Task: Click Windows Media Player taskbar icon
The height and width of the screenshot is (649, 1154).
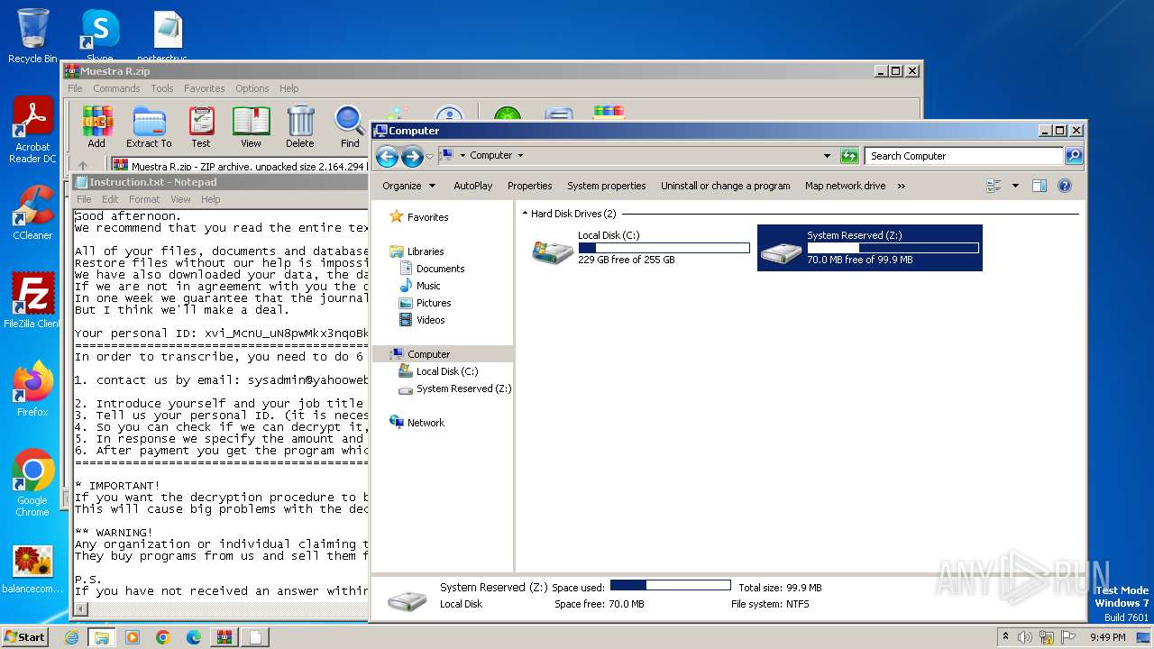Action: [133, 637]
